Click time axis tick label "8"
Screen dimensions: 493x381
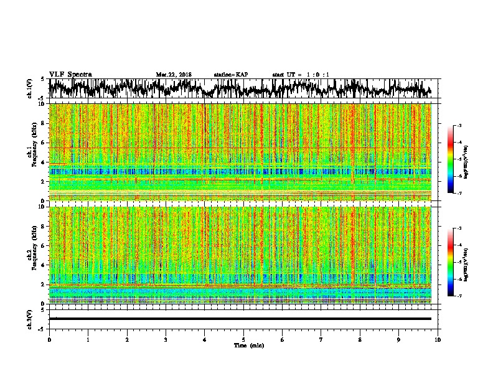click(x=360, y=340)
